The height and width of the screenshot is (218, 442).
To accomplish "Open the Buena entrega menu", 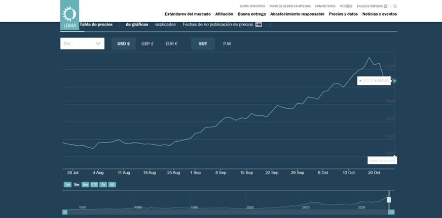I will coord(251,14).
